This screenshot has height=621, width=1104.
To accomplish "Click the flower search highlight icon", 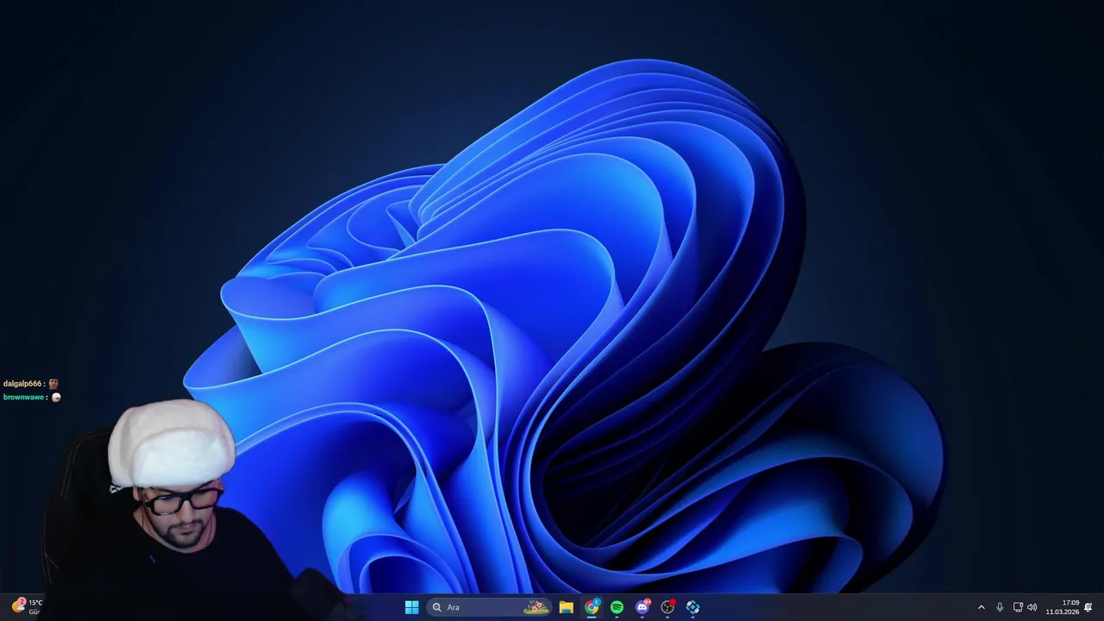I will (x=536, y=607).
